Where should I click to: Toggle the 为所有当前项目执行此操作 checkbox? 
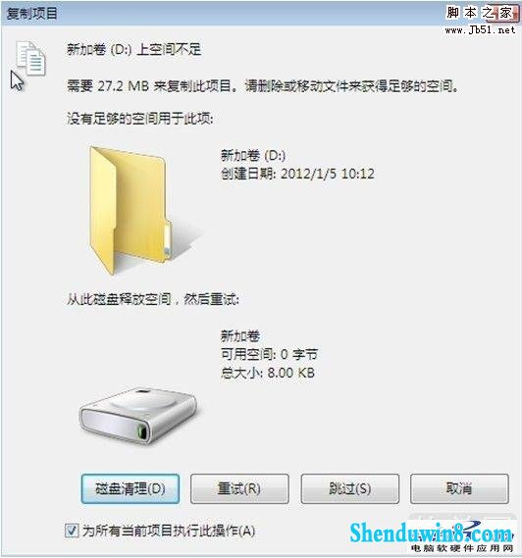[x=72, y=531]
